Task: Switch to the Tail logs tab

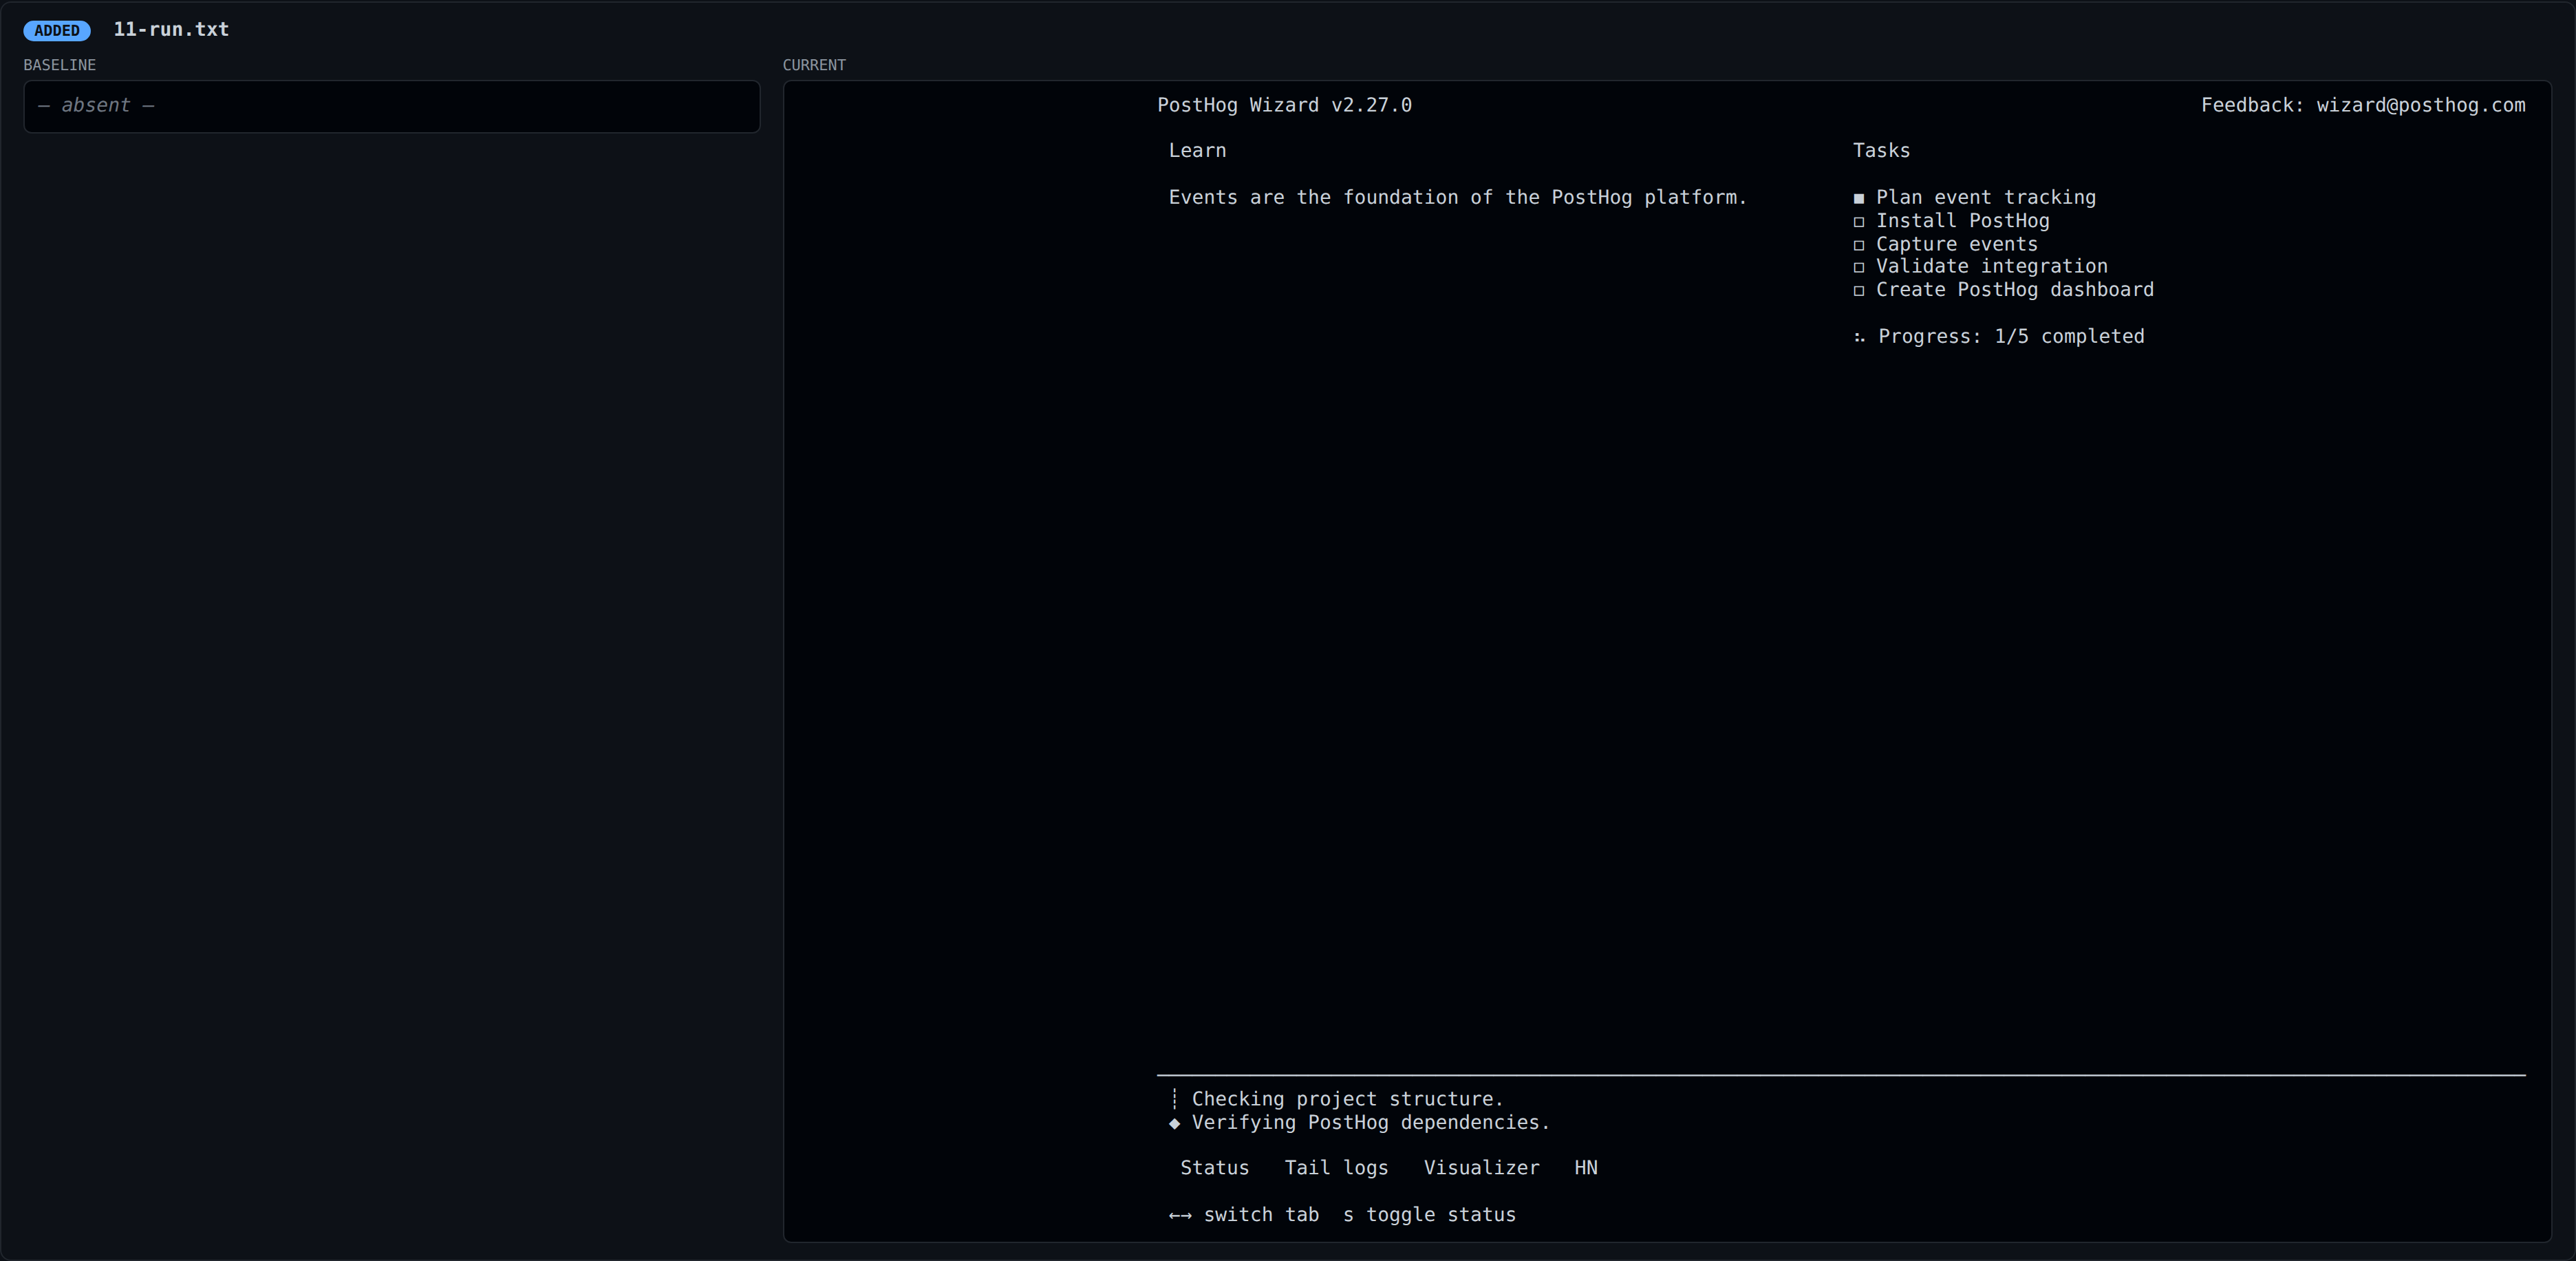Action: coord(1336,1168)
